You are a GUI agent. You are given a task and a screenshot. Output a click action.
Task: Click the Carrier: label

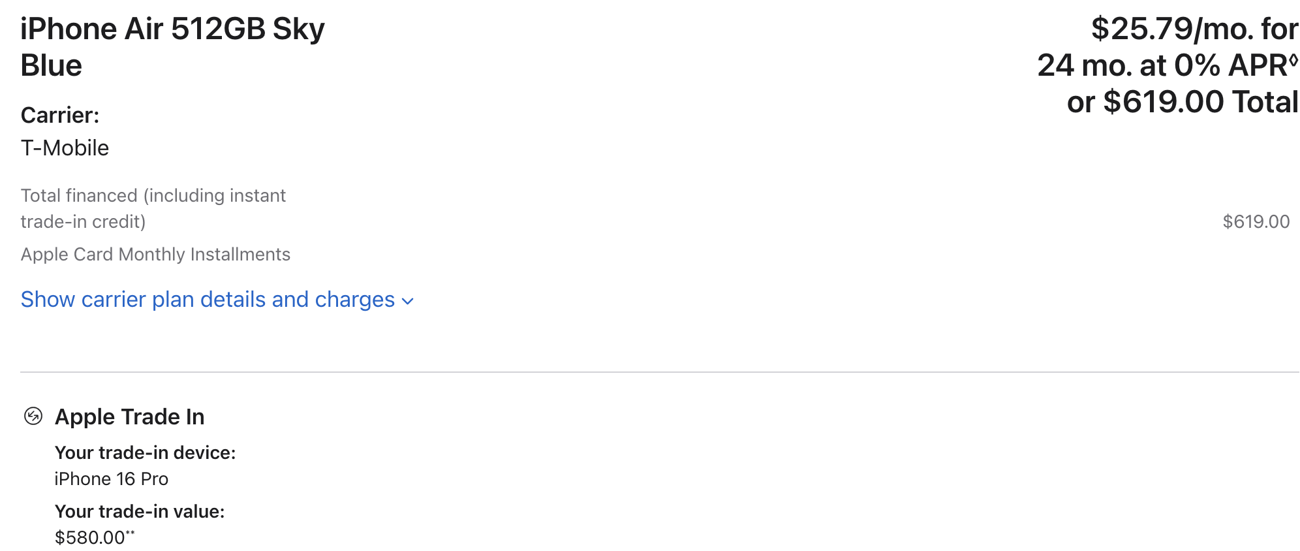[60, 115]
